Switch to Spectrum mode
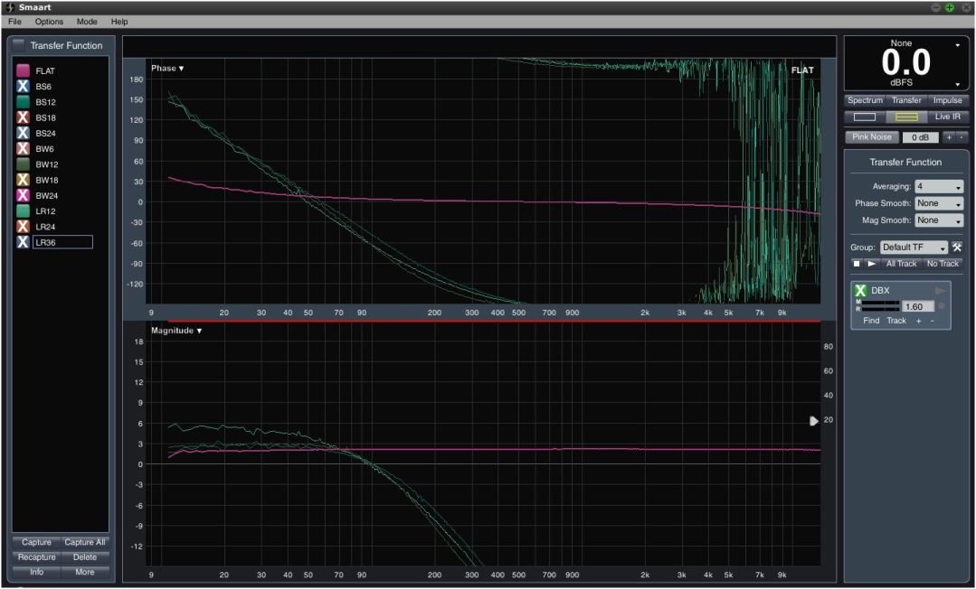This screenshot has height=589, width=976. pyautogui.click(x=866, y=100)
